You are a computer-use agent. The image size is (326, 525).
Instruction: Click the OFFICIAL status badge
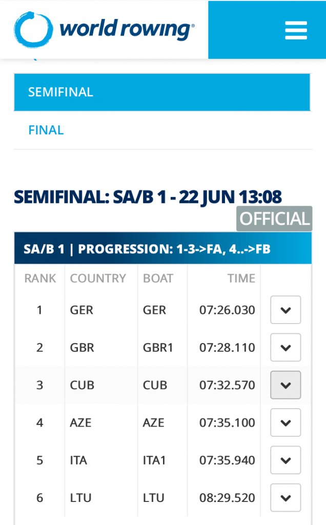pos(274,218)
